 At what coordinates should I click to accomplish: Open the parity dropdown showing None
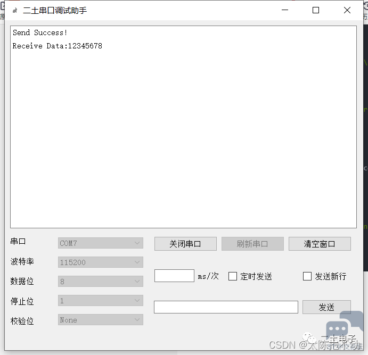coord(101,320)
